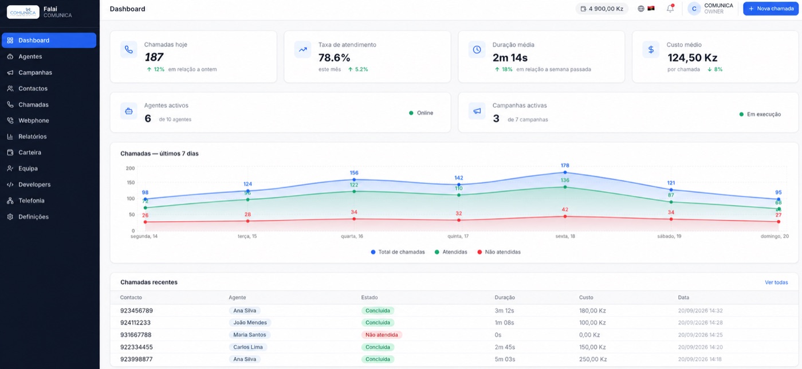The height and width of the screenshot is (369, 802).
Task: Click the 42 red data point on sexta
Action: (565, 217)
